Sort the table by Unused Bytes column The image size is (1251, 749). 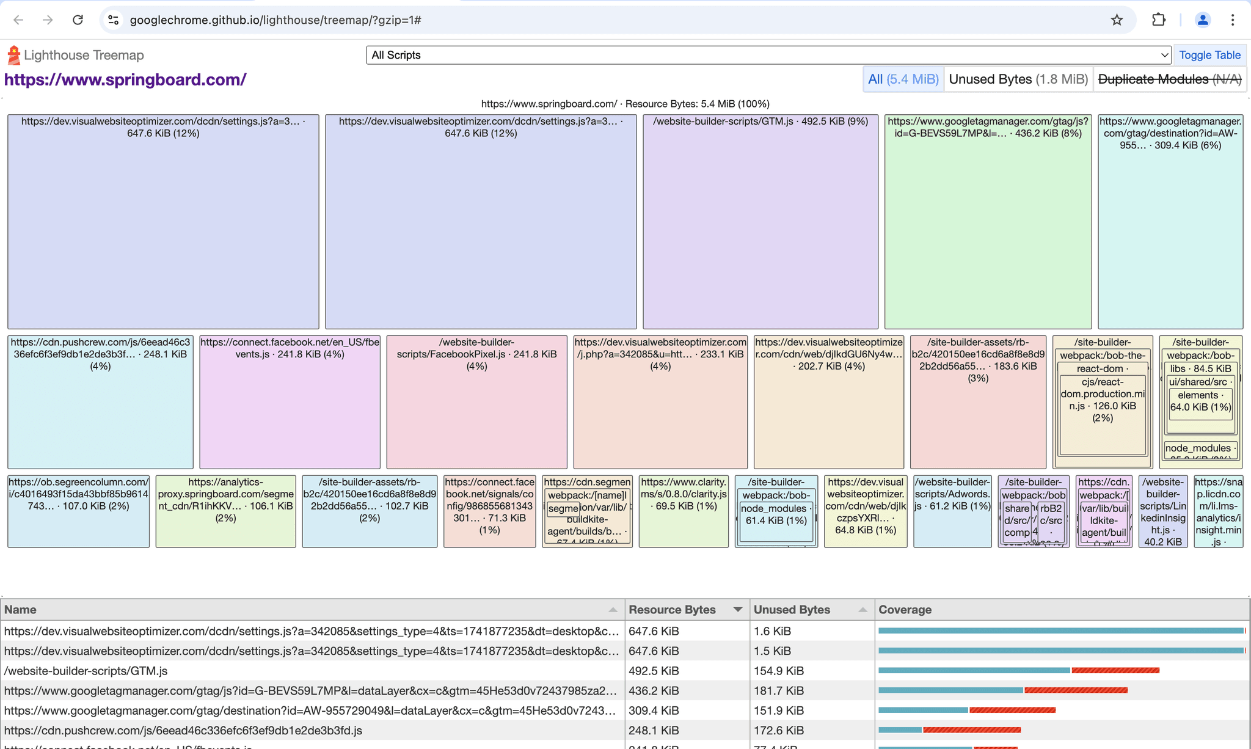812,610
